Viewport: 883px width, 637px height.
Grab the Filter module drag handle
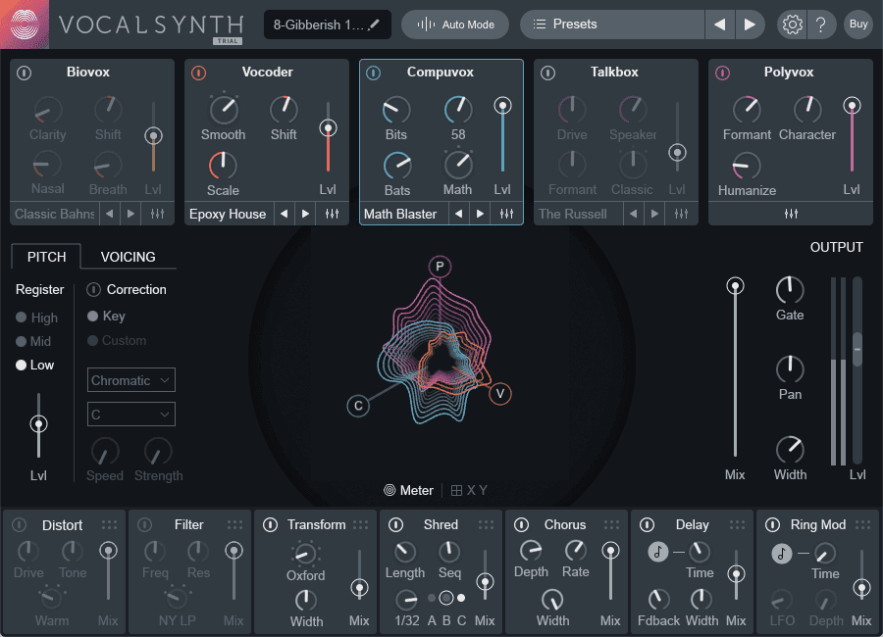click(234, 524)
